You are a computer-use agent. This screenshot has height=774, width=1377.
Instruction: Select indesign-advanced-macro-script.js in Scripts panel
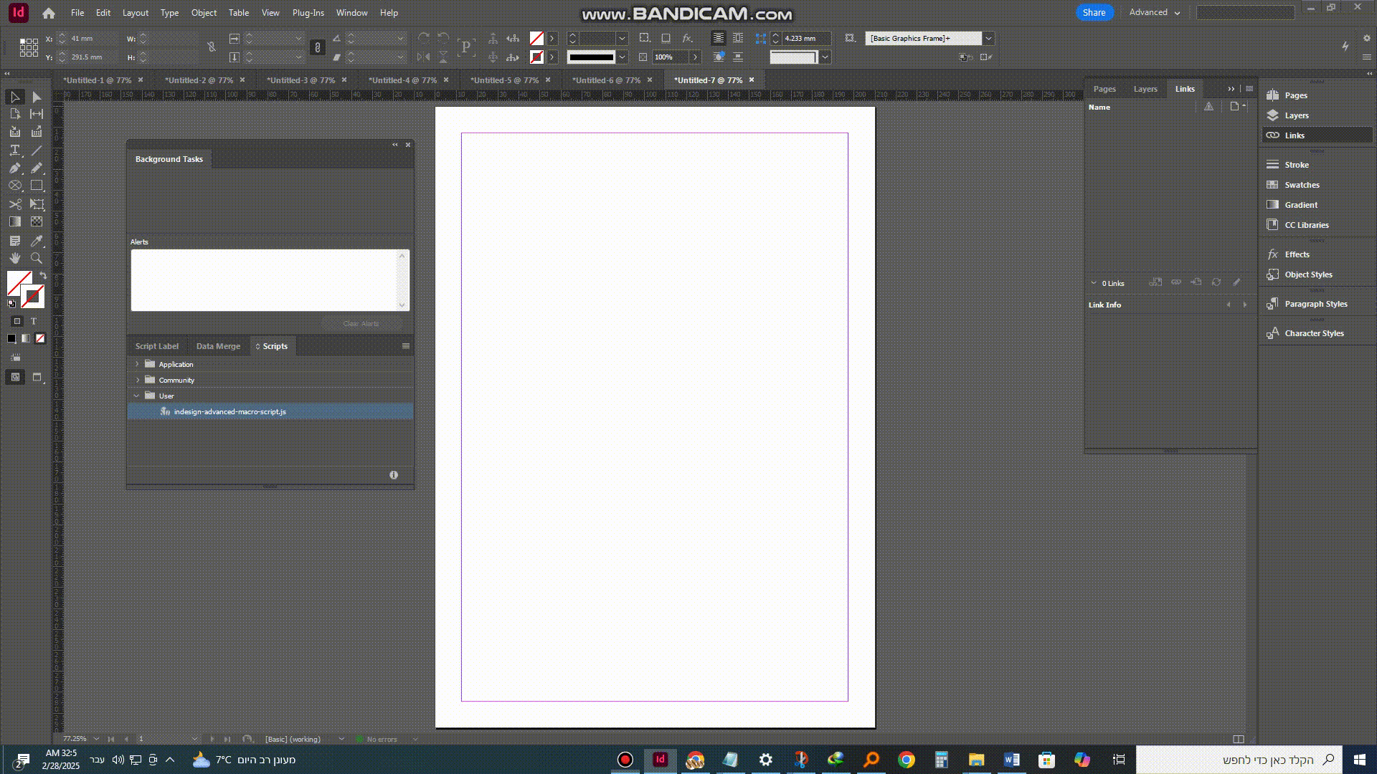point(229,411)
